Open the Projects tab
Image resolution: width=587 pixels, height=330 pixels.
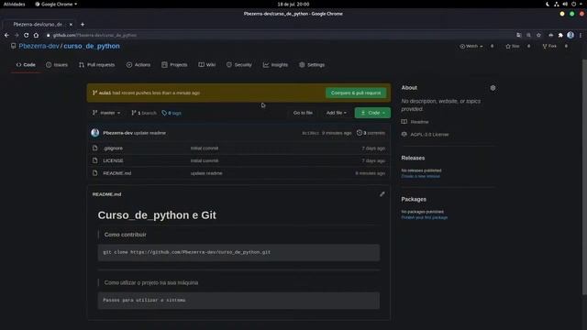click(174, 65)
